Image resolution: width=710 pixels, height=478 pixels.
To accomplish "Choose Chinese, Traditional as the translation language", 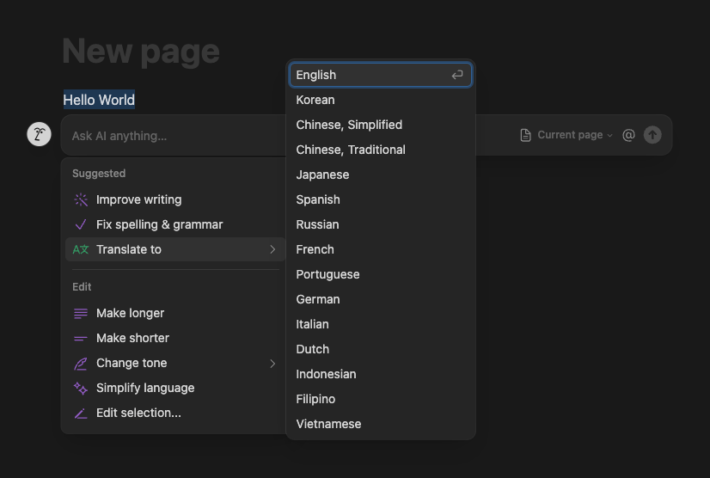I will pyautogui.click(x=380, y=150).
